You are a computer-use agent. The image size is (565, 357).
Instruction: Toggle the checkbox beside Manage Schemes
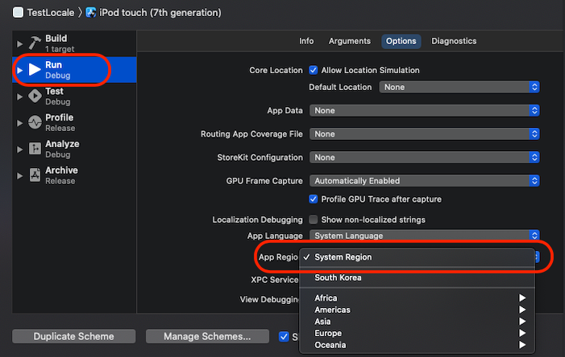click(284, 337)
